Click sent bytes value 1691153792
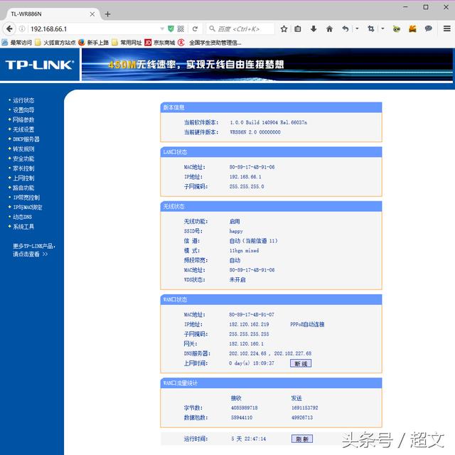455x455 pixels. 305,407
